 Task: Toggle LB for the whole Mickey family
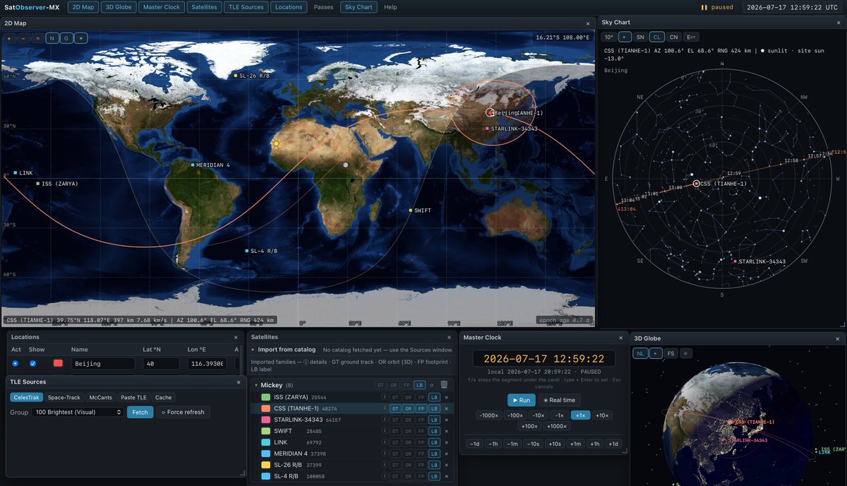tap(420, 385)
